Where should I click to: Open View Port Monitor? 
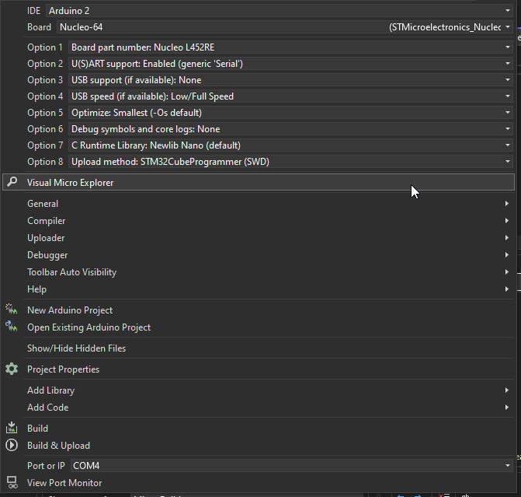(x=259, y=483)
